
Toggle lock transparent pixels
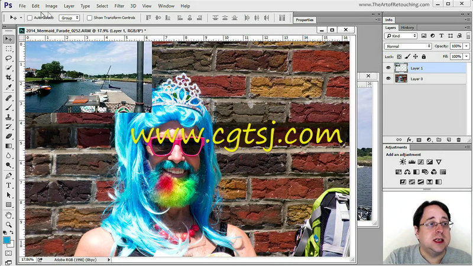[399, 57]
